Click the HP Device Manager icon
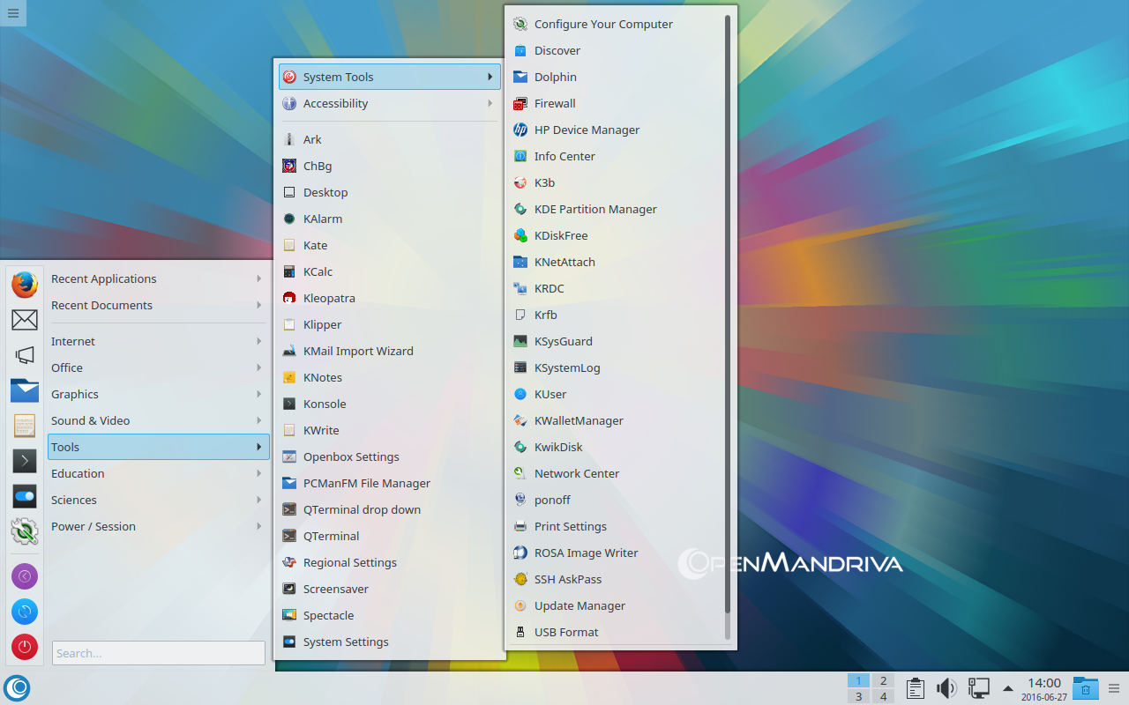1129x705 pixels. (x=520, y=130)
